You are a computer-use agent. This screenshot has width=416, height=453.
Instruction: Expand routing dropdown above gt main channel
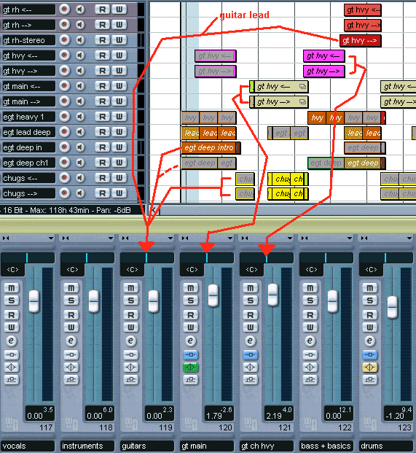tap(230, 238)
